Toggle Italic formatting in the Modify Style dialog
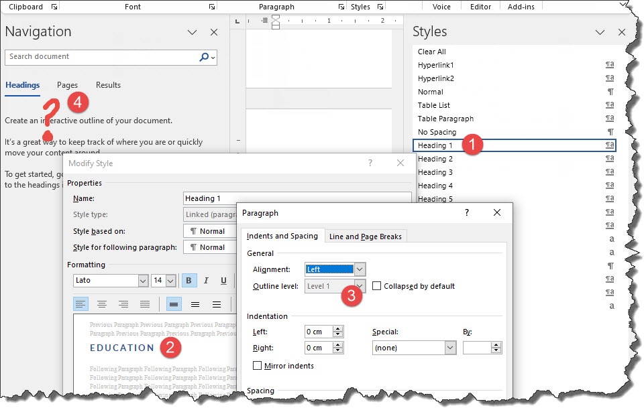The height and width of the screenshot is (408, 644). [206, 281]
